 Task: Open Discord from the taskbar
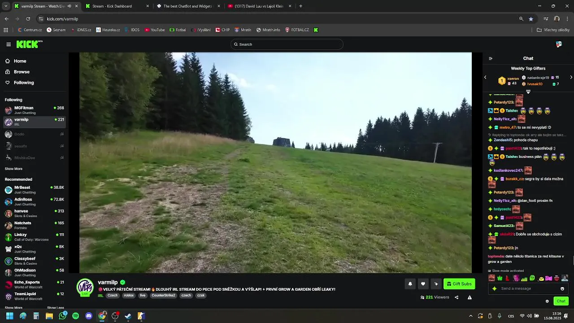point(89,316)
